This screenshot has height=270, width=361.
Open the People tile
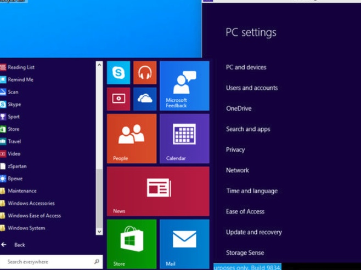tap(132, 139)
